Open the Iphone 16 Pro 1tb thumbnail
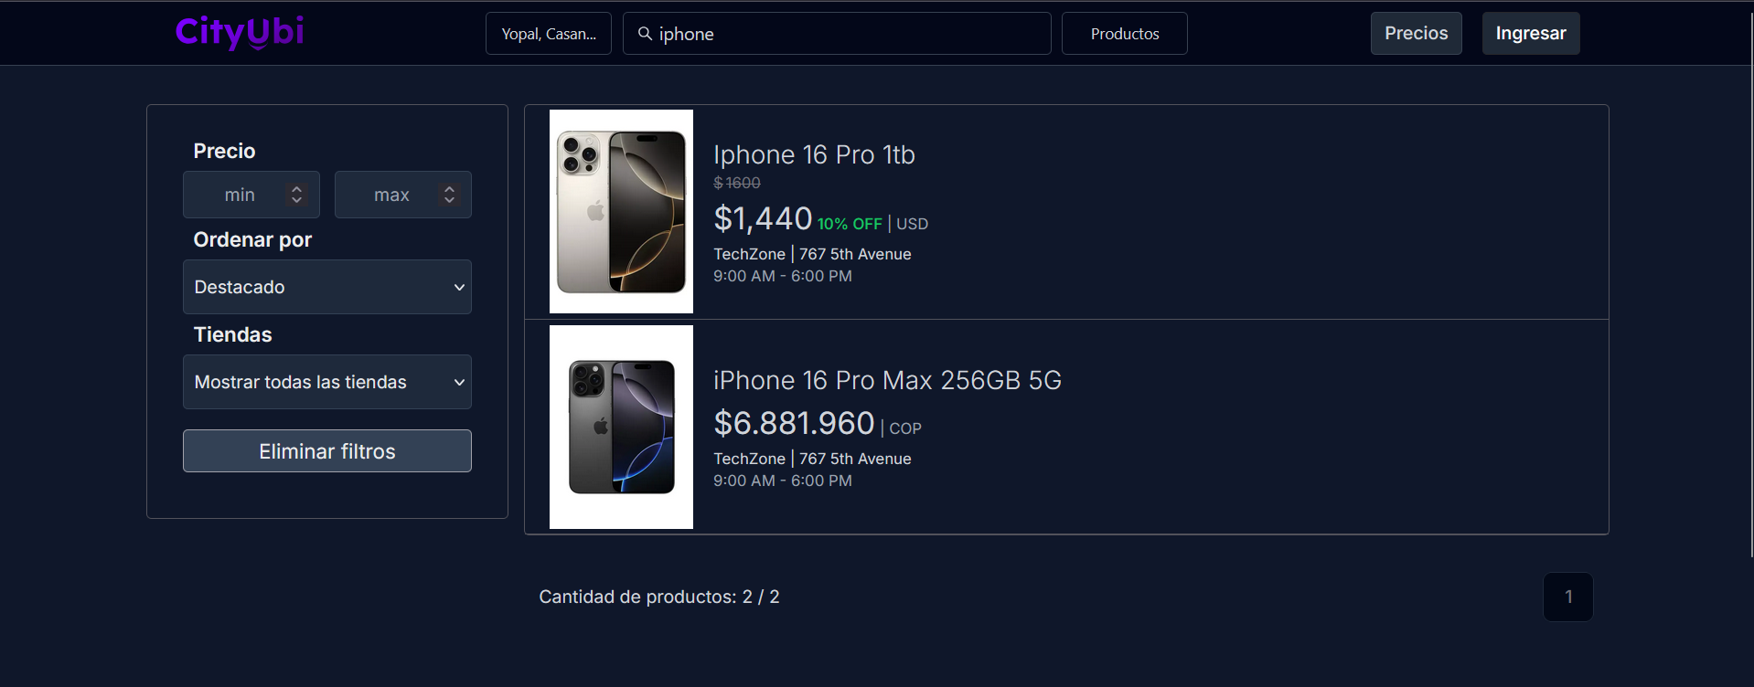This screenshot has width=1754, height=687. [621, 211]
